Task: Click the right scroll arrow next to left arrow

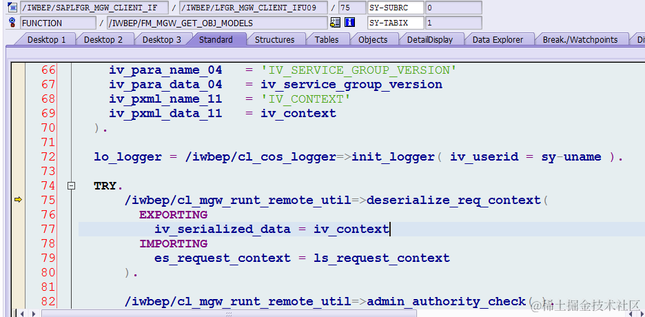Action: click(x=33, y=314)
